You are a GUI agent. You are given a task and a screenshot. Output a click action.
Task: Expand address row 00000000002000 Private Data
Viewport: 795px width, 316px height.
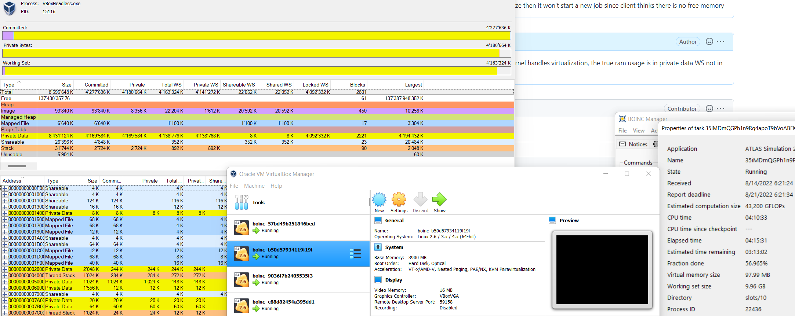5,269
